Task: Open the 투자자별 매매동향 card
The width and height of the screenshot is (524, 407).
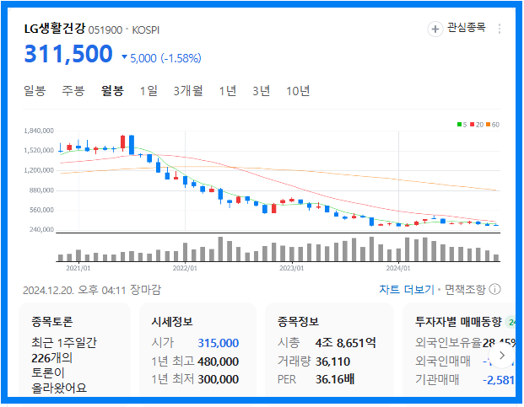Action: 459,351
